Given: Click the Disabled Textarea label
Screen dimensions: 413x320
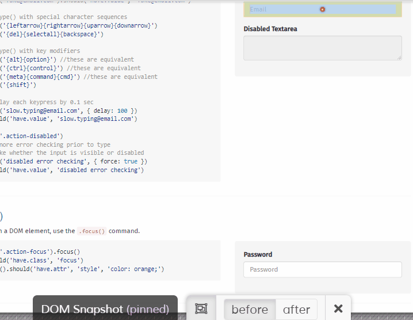Looking at the screenshot, I should pos(270,29).
